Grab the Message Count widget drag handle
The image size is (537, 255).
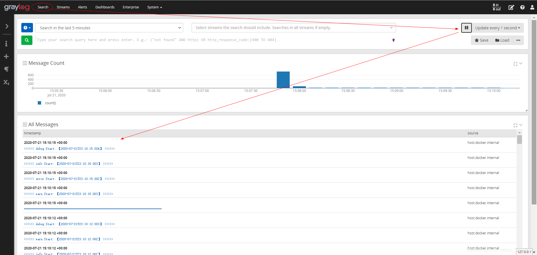tap(25, 63)
